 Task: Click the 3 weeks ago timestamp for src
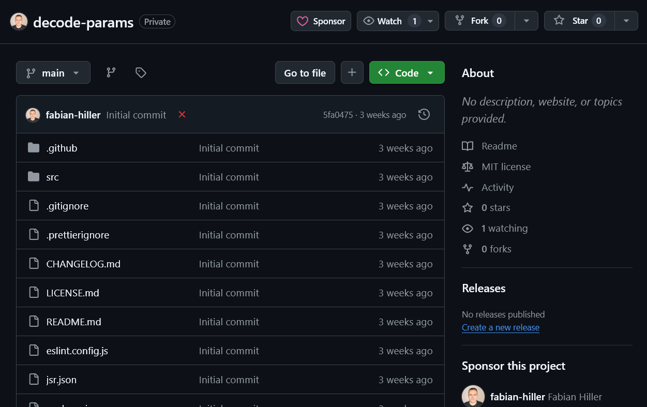(405, 177)
